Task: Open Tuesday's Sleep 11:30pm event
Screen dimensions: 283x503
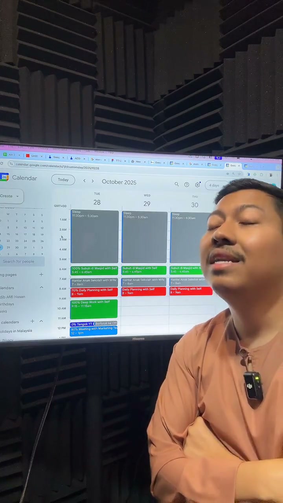Action: (x=94, y=236)
